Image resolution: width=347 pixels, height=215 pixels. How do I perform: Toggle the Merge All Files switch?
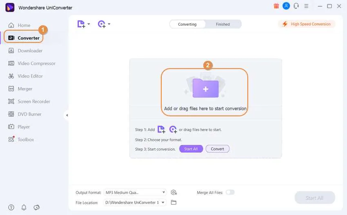[230, 192]
